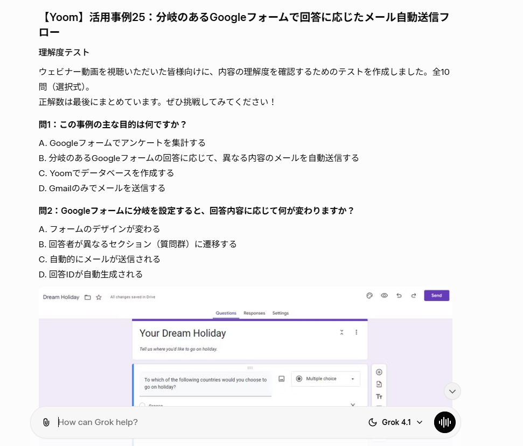Switch to the Questions tab

[x=226, y=313]
